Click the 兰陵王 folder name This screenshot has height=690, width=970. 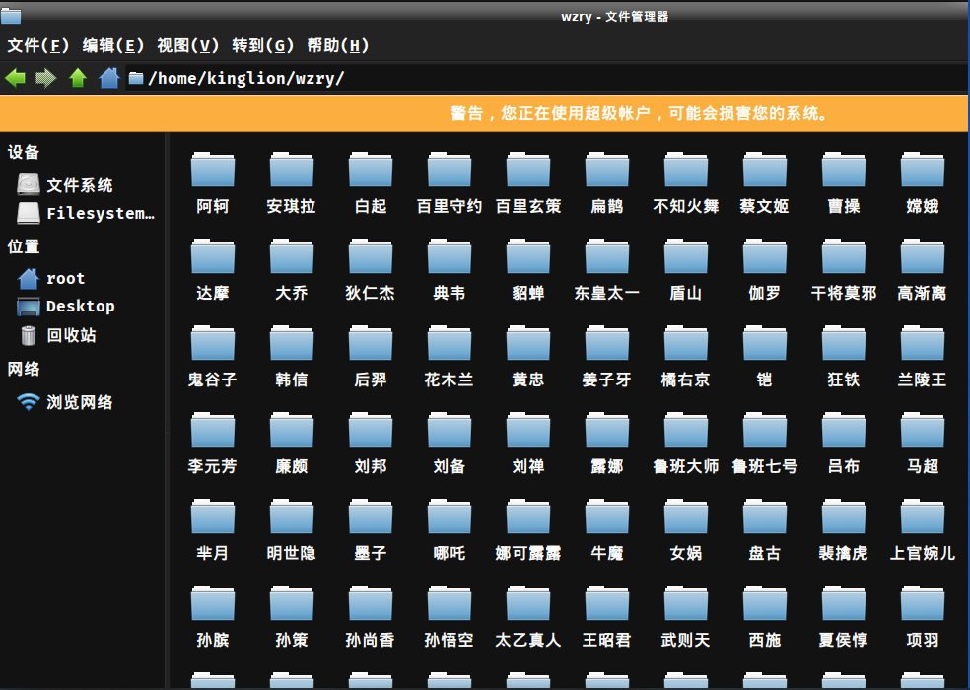pos(923,379)
